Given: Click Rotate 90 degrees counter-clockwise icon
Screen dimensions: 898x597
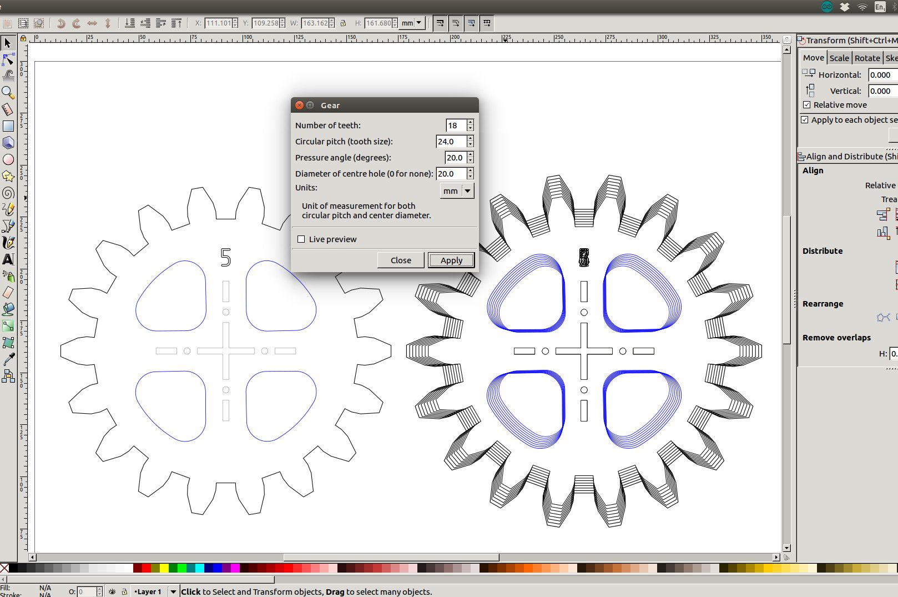Looking at the screenshot, I should (x=61, y=23).
